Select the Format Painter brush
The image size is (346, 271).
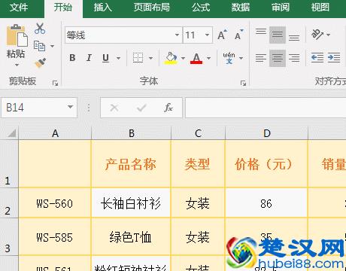[x=40, y=63]
